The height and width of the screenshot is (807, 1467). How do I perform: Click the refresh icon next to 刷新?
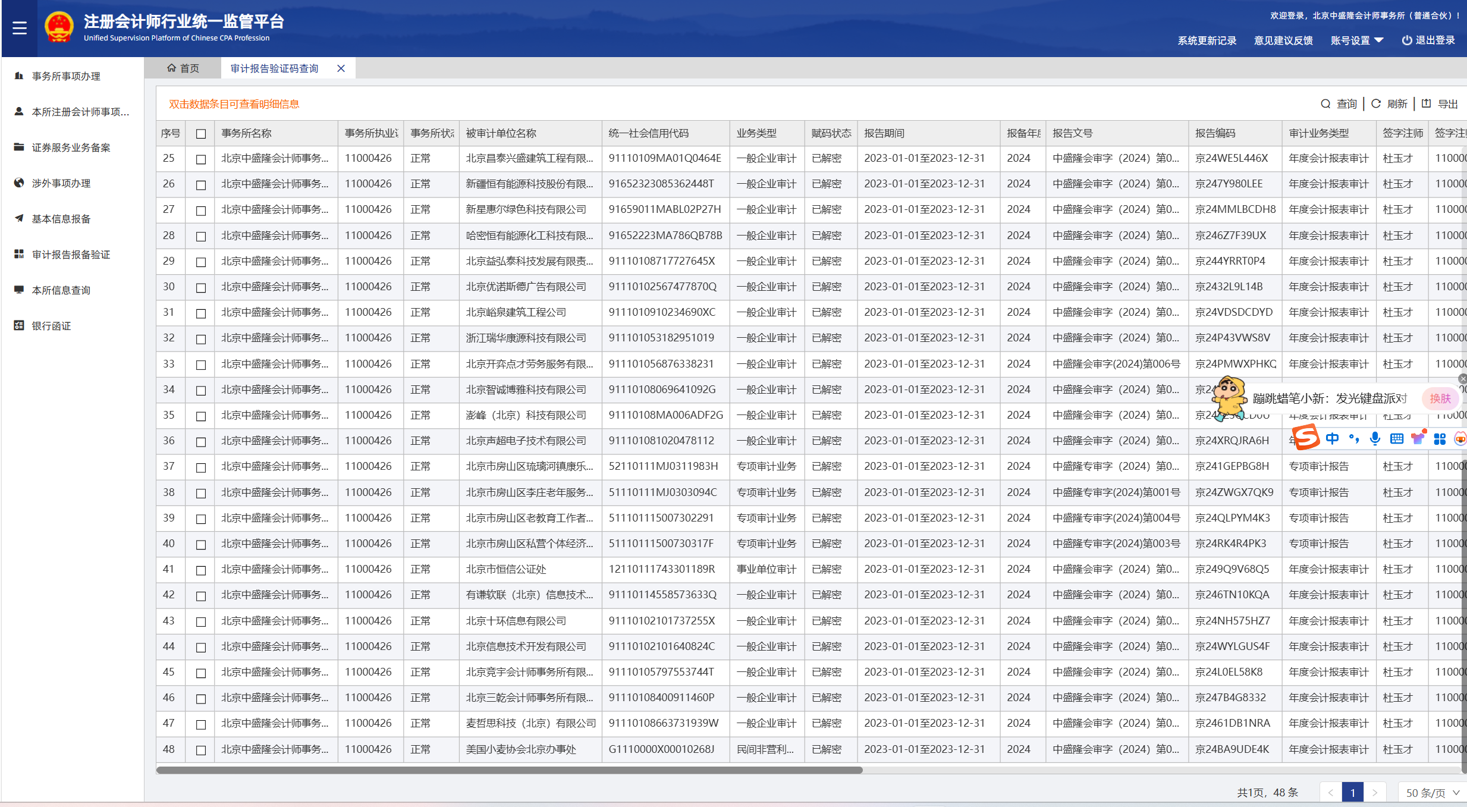[1376, 104]
